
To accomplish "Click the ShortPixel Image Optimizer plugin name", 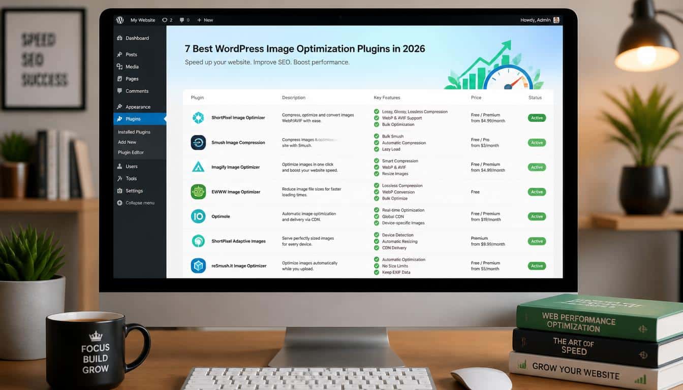I will pos(238,118).
